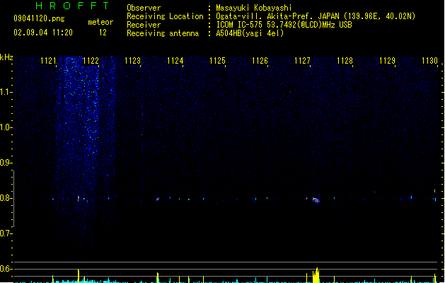Click the 1126 time axis label

click(260, 61)
